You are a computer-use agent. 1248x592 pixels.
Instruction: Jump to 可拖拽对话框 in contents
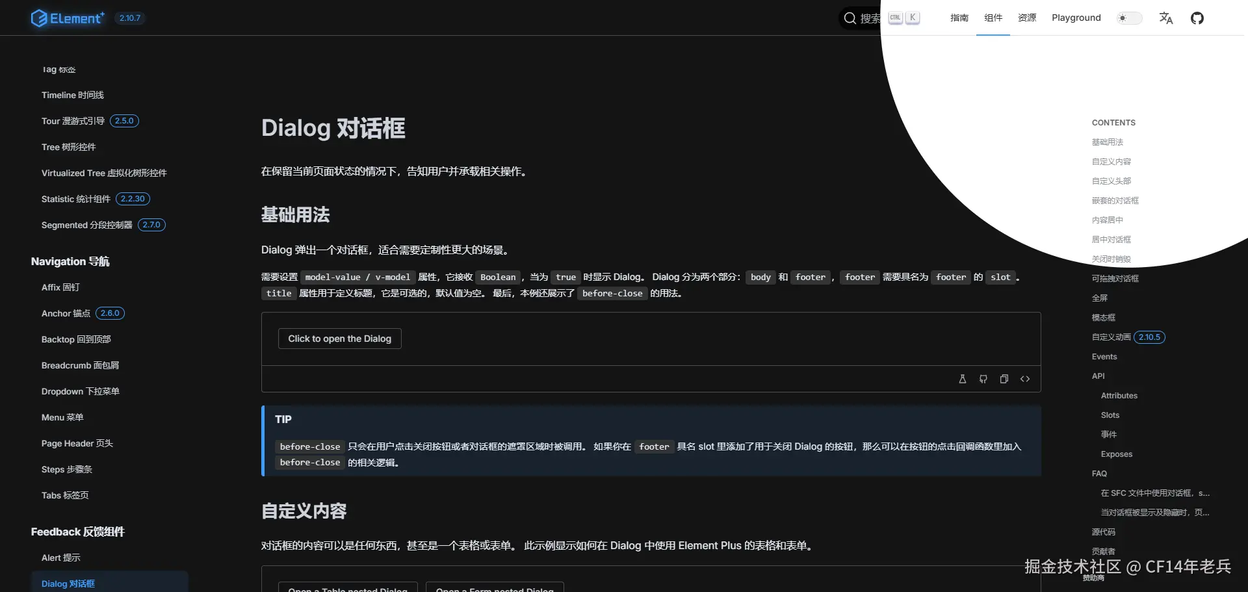(1115, 279)
